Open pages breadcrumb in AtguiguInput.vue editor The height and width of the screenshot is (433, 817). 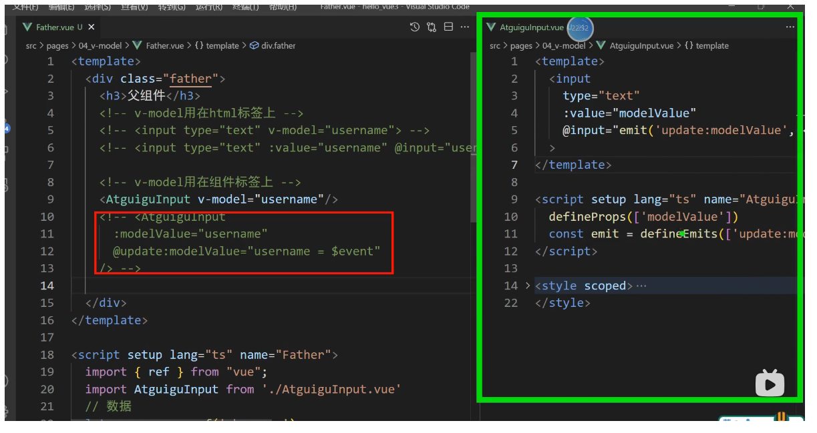pos(521,46)
